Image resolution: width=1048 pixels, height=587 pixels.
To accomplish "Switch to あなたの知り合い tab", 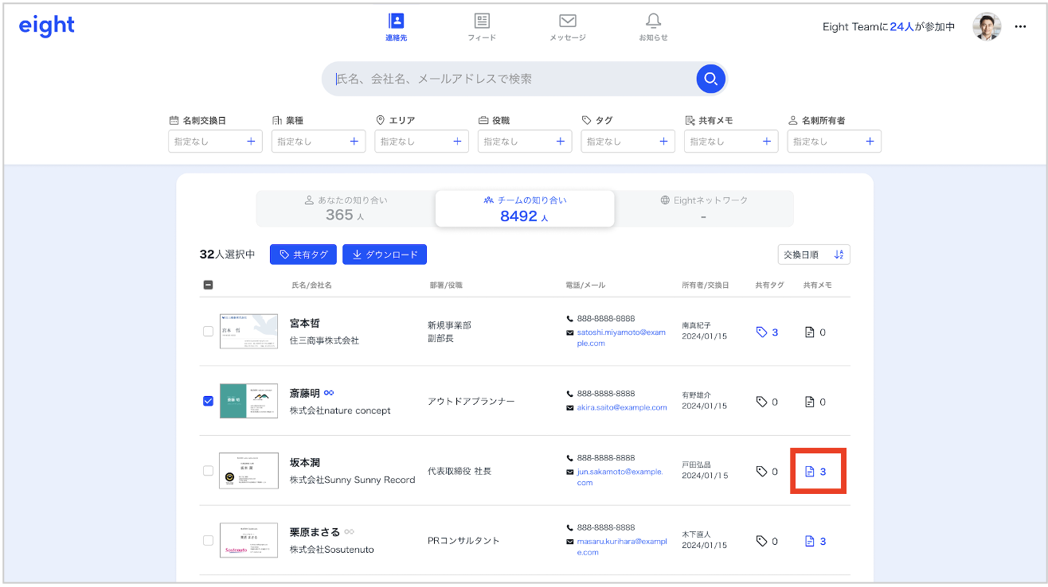I will 345,208.
